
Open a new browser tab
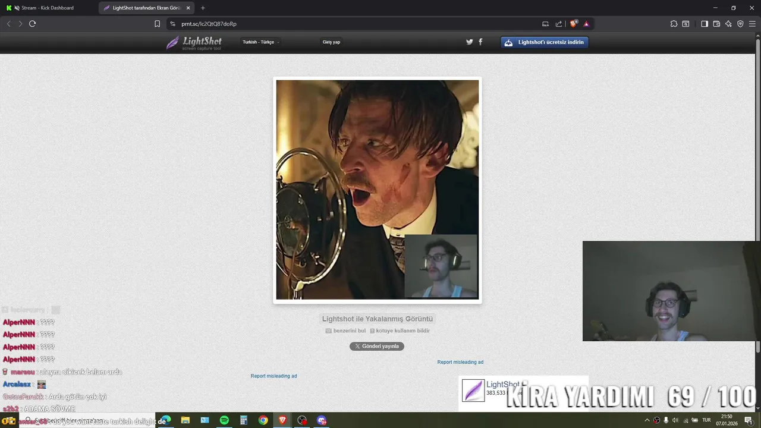[203, 8]
